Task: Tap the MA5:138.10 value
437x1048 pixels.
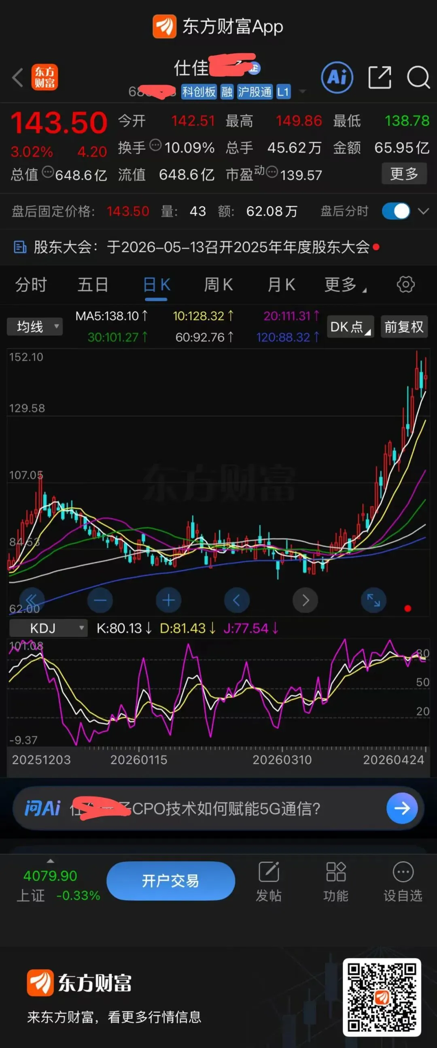Action: (112, 316)
